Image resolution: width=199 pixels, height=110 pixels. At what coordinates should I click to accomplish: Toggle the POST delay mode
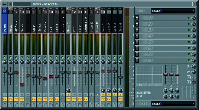coord(147,93)
